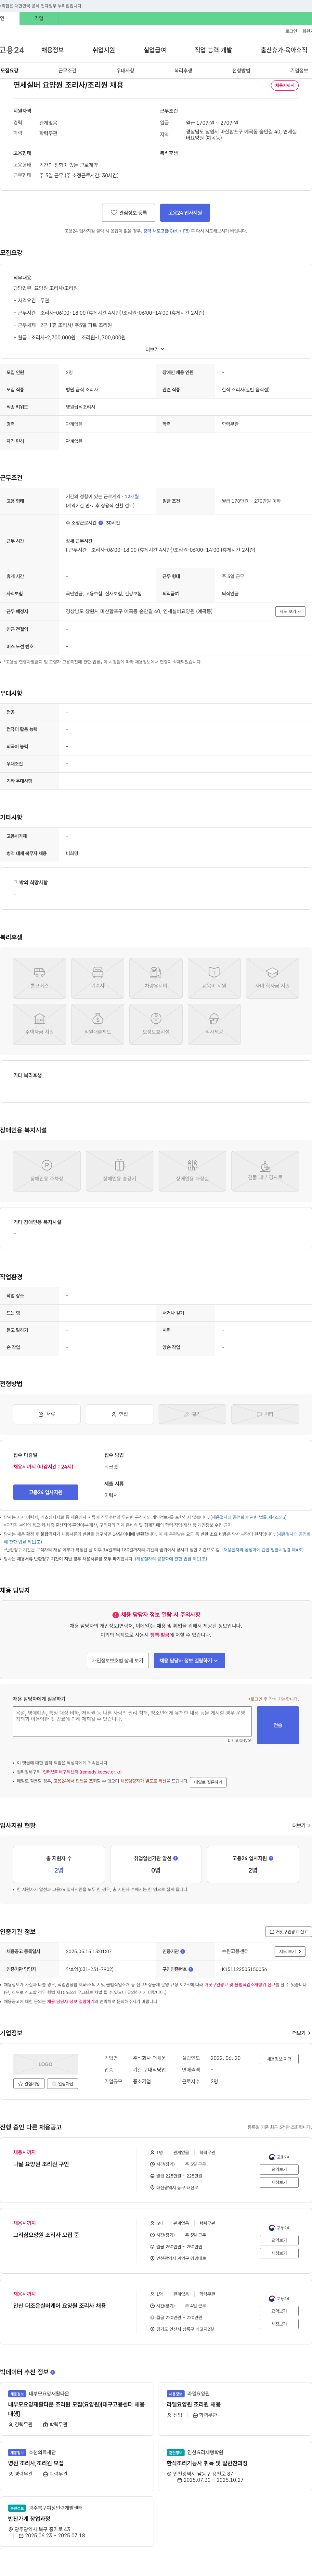Open the 출산휴가·육아휴직 menu

tap(284, 50)
